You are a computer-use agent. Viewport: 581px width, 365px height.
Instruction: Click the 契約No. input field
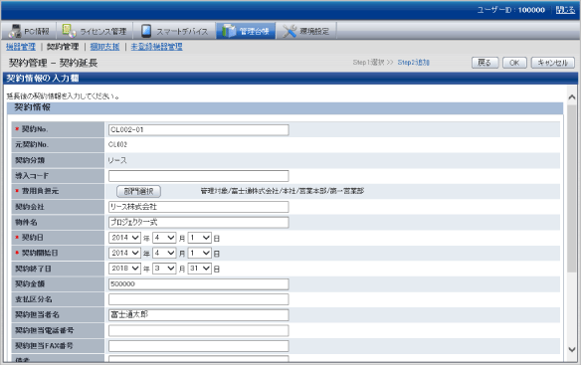click(199, 129)
